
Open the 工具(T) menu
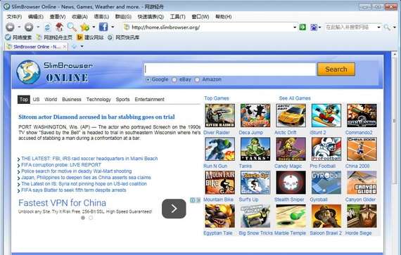(177, 17)
